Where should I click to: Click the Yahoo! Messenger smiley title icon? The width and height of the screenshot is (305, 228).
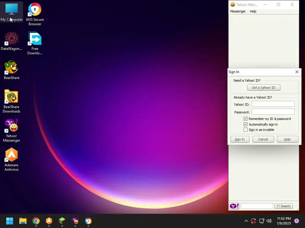[232, 4]
